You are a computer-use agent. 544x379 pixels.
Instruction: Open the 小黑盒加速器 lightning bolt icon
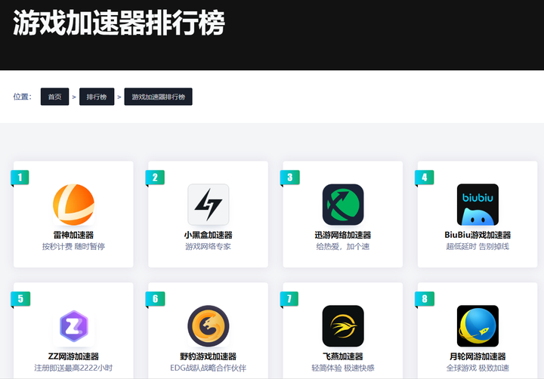(x=209, y=205)
